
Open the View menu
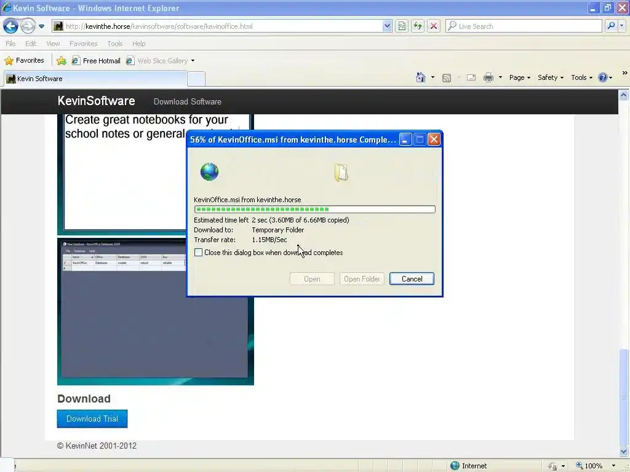pyautogui.click(x=53, y=44)
